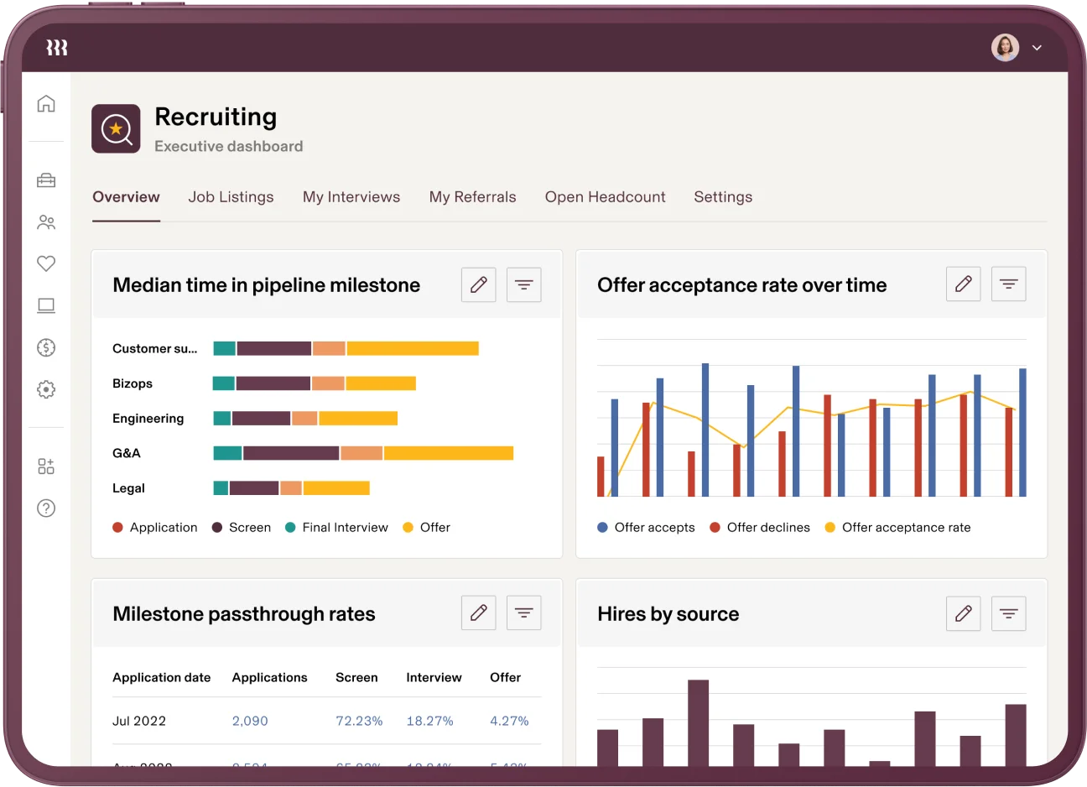The width and height of the screenshot is (1087, 787).
Task: Click the Customer su... row label
Action: click(x=155, y=348)
